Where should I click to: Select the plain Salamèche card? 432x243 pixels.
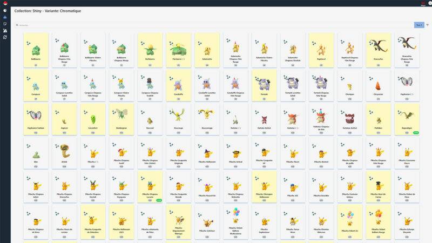click(x=207, y=50)
